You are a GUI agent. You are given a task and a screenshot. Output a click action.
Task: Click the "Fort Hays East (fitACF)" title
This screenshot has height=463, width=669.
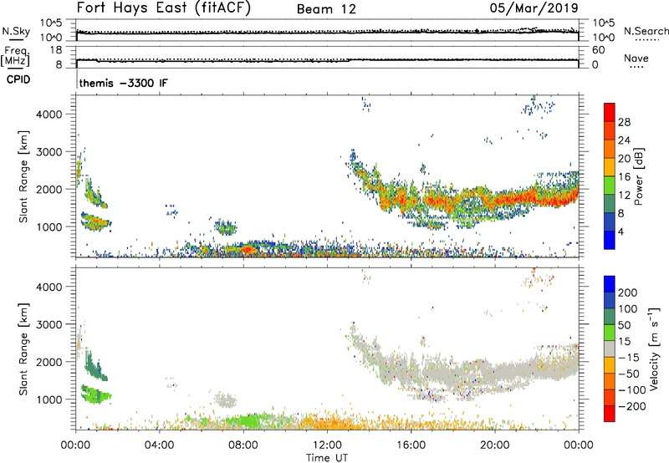click(x=163, y=8)
